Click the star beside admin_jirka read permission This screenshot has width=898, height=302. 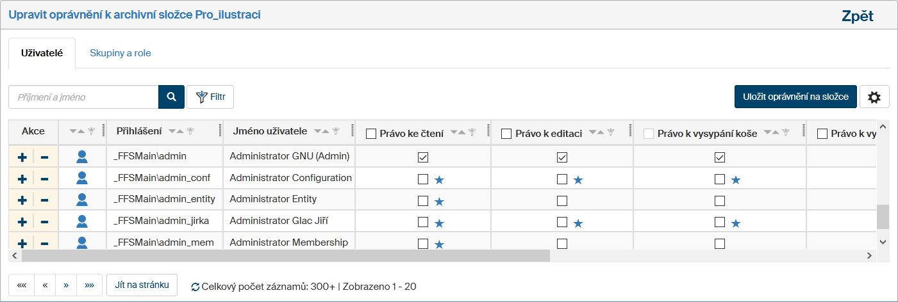pyautogui.click(x=439, y=223)
